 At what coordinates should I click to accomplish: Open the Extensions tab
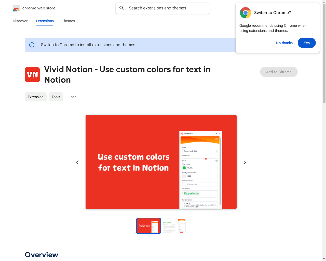pyautogui.click(x=45, y=21)
